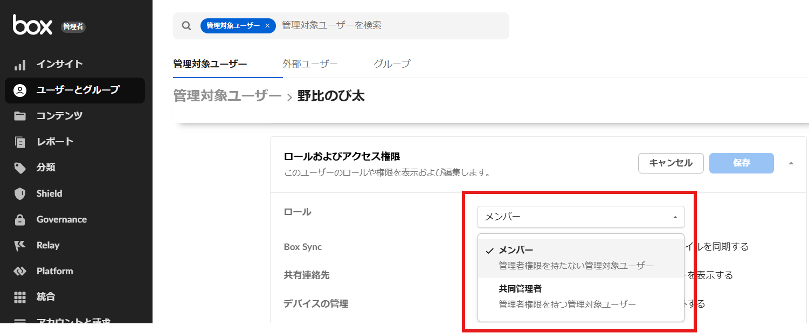Click the Relay flag icon
The height and width of the screenshot is (333, 809).
20,245
